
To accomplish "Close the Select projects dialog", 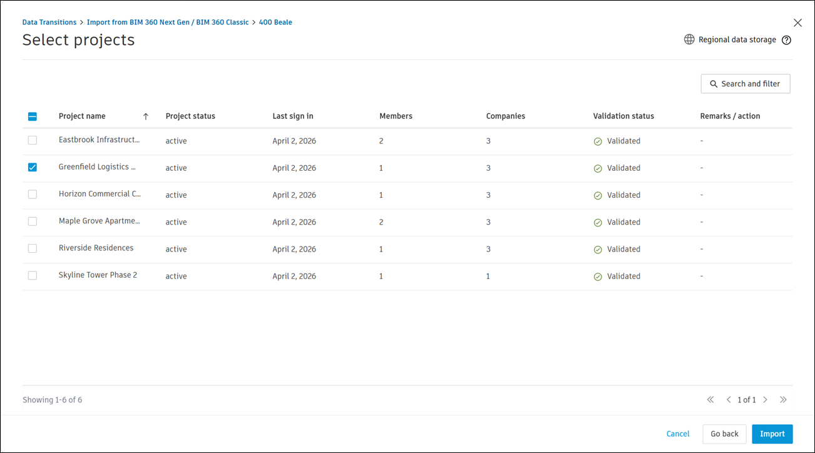I will 797,23.
